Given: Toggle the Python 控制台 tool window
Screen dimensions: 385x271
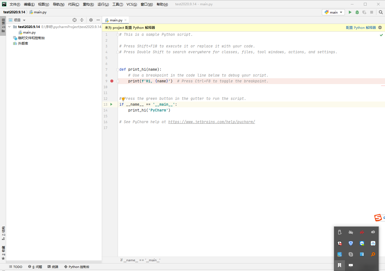Looking at the screenshot, I should point(77,267).
